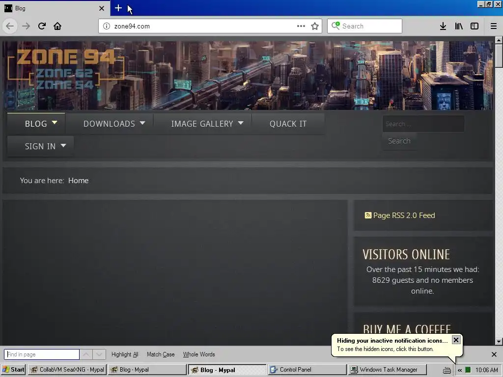Toggle Highlight All in find bar
The width and height of the screenshot is (503, 377).
[125, 354]
